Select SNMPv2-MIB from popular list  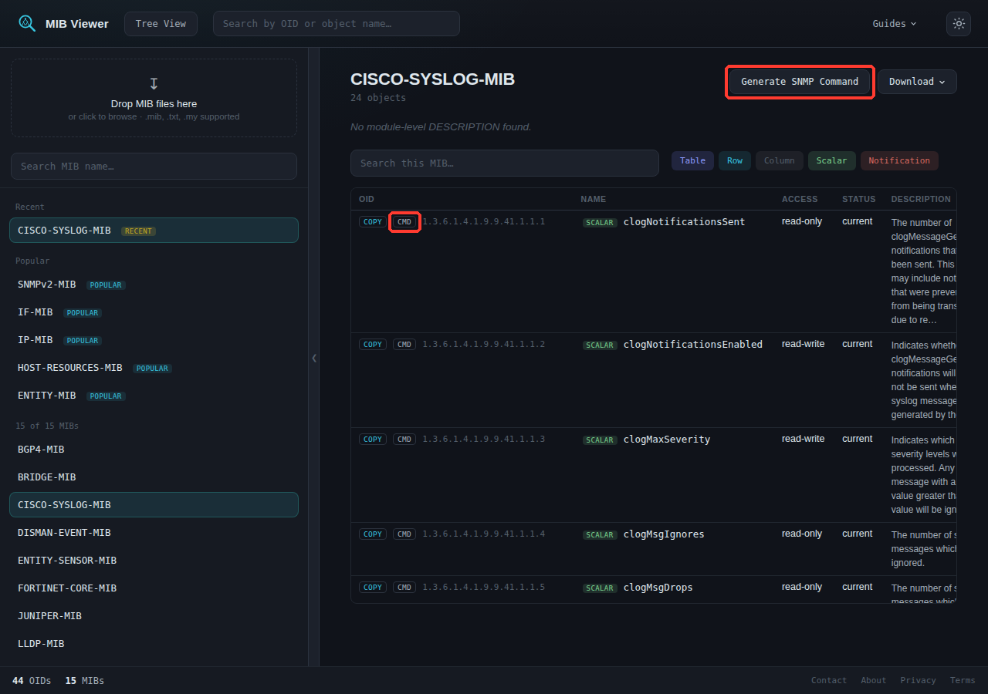pyautogui.click(x=154, y=285)
